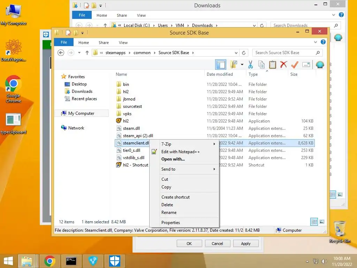
Task: Click the Search Downloads field in Downloads window
Action: (x=305, y=25)
